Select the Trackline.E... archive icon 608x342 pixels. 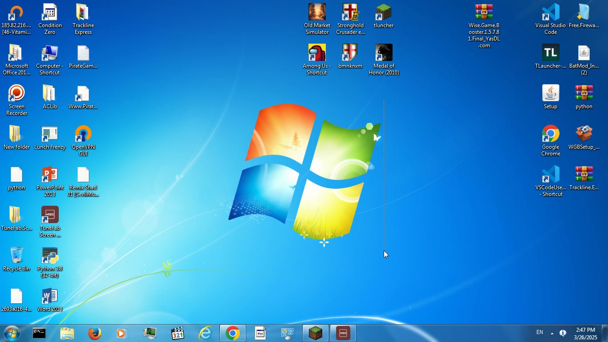pyautogui.click(x=584, y=179)
